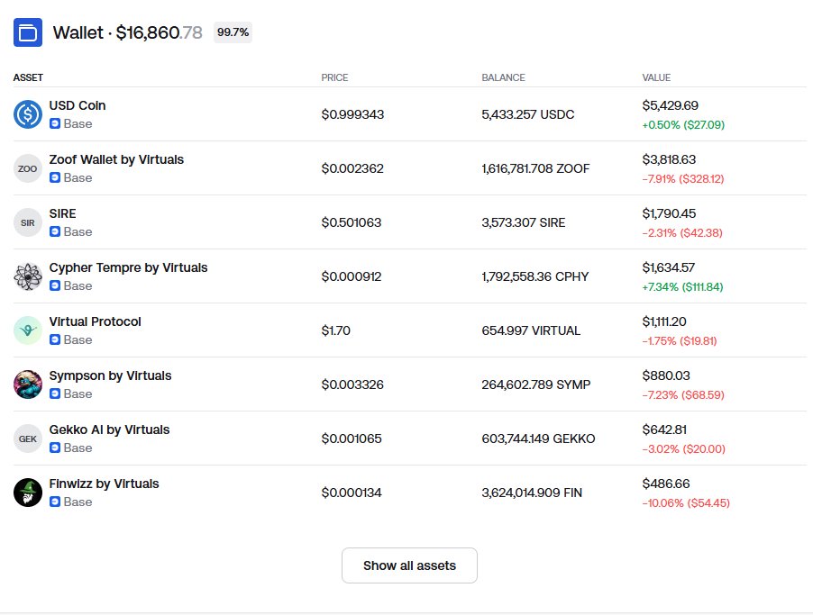This screenshot has width=813, height=615.
Task: Open the Virtual Protocol asset name
Action: tap(95, 321)
